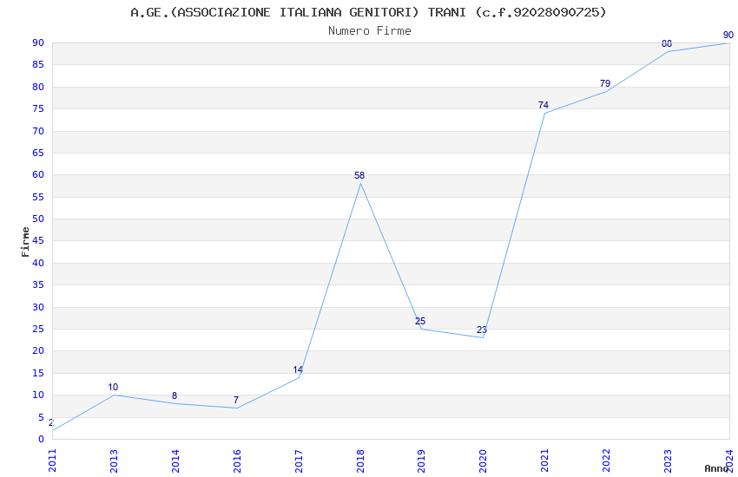
Task: Click x-axis year 2018
Action: [x=360, y=461]
